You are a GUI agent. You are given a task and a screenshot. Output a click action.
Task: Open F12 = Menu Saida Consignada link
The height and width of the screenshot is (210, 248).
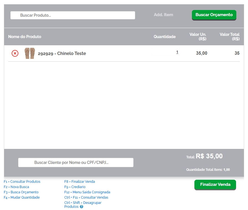pos(87,192)
